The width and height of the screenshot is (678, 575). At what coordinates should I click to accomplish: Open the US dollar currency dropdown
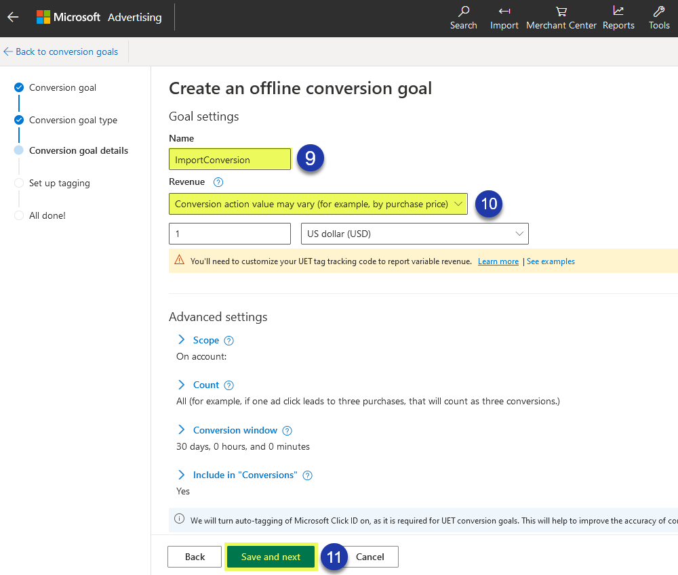click(x=414, y=233)
